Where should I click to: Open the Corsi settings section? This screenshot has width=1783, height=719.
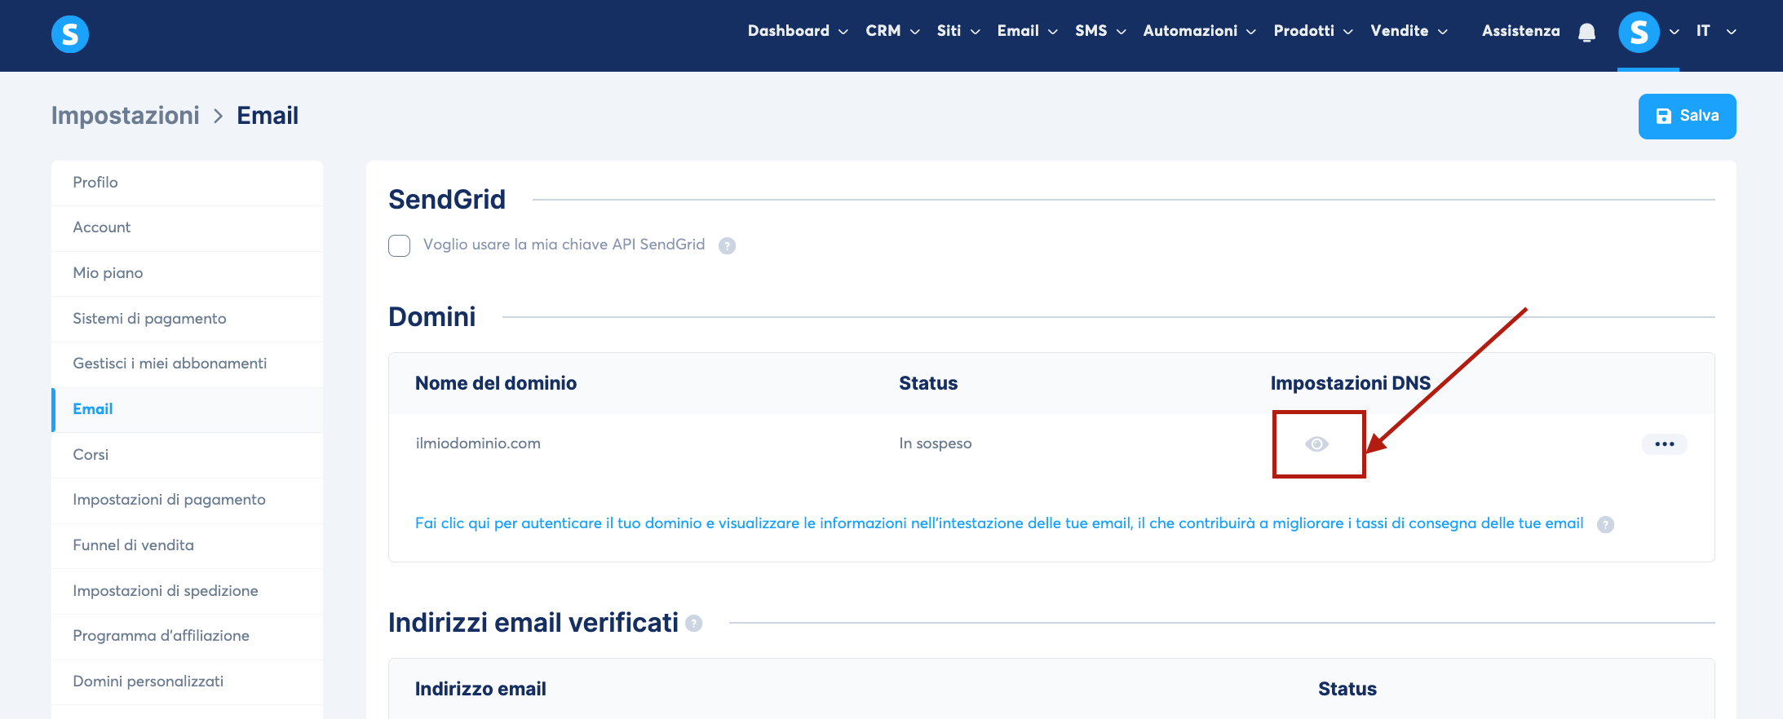point(187,455)
